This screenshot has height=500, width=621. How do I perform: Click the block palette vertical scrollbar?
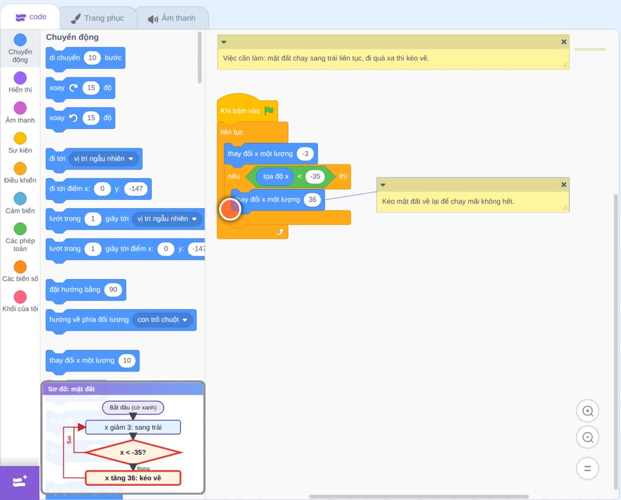click(x=199, y=57)
